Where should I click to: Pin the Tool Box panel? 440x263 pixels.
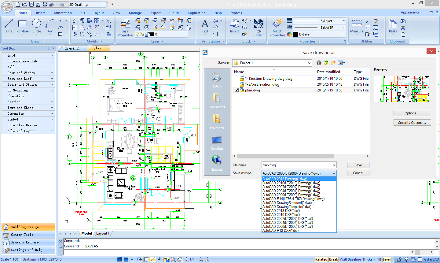[x=48, y=48]
